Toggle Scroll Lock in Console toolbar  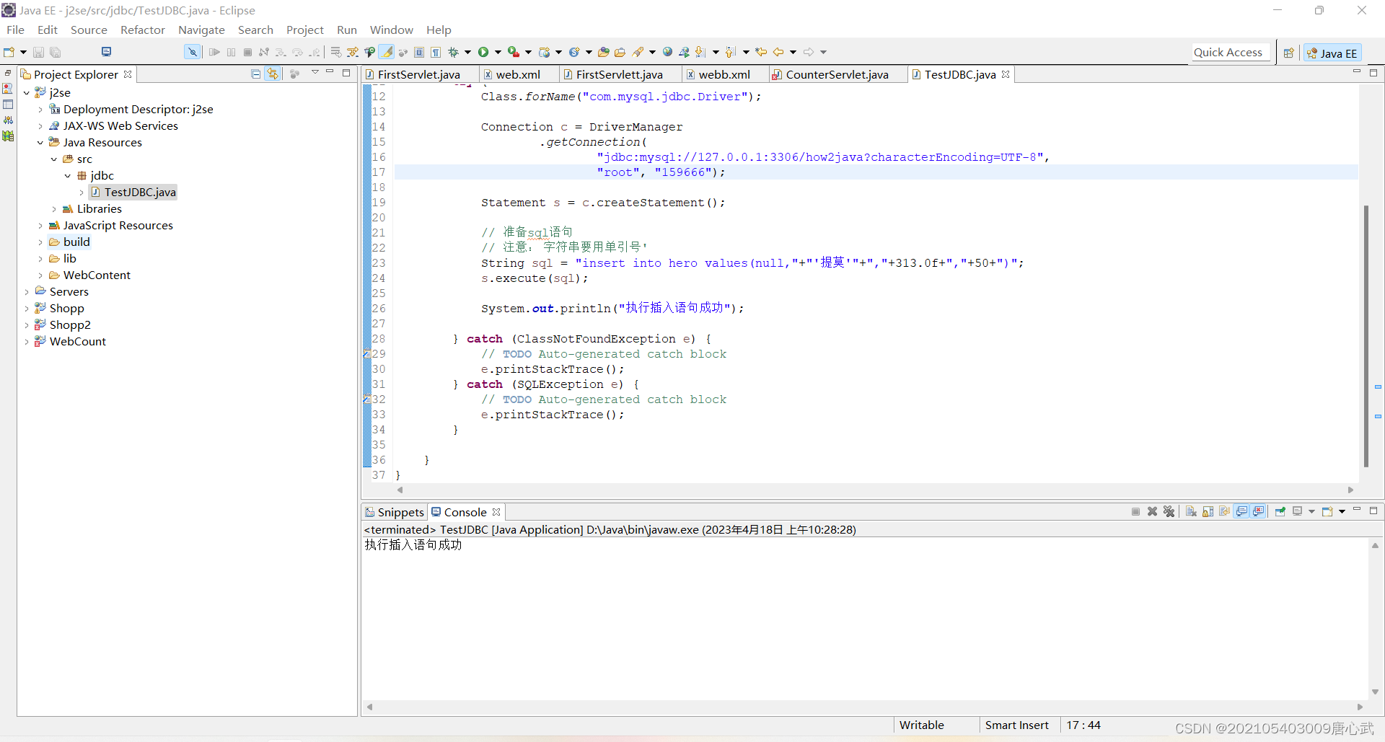tap(1208, 511)
